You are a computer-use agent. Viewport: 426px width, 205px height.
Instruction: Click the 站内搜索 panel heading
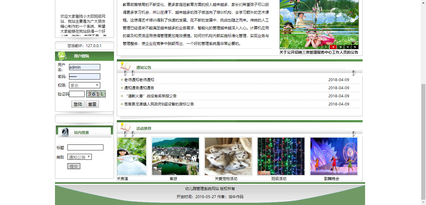(82, 133)
